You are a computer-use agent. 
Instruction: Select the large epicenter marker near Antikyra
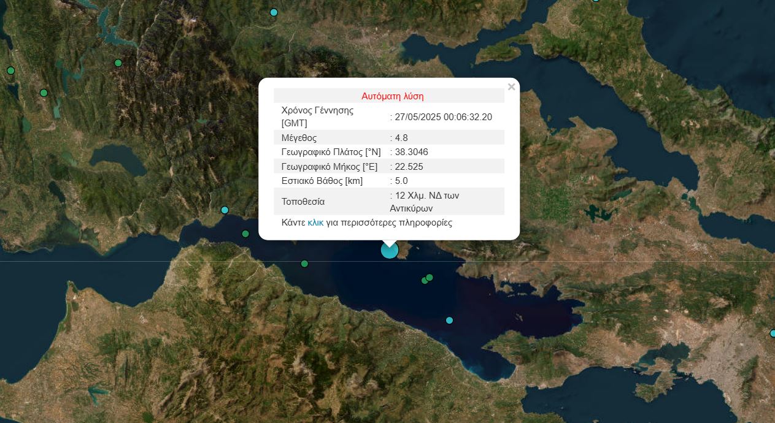[390, 250]
